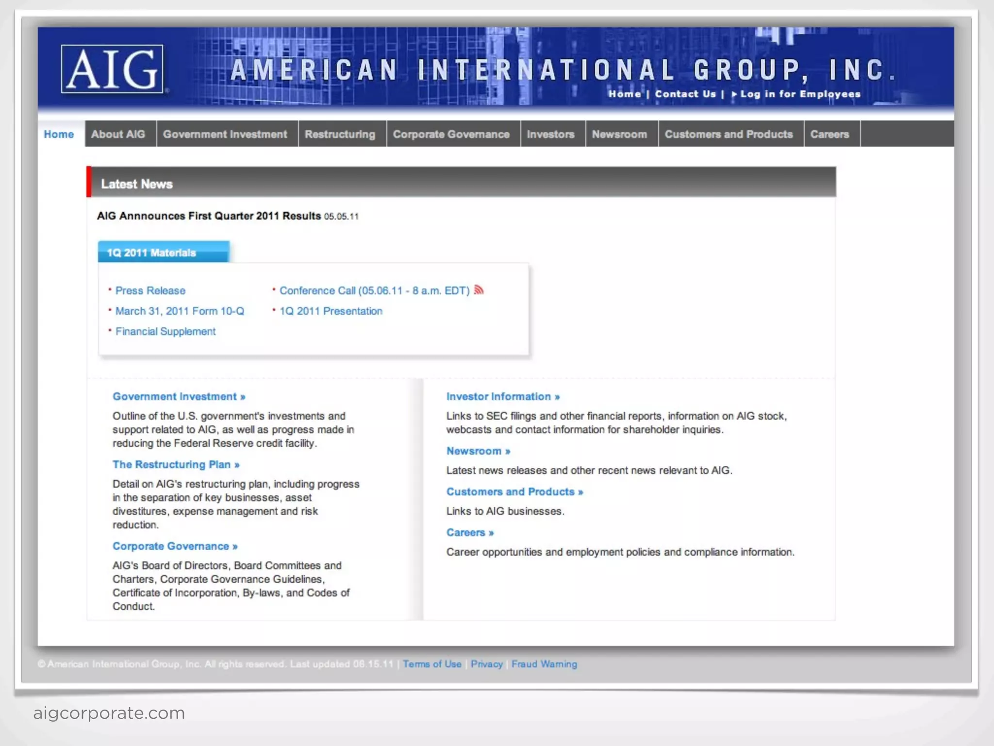Image resolution: width=994 pixels, height=746 pixels.
Task: Open Contact Us in header banner
Action: (685, 94)
